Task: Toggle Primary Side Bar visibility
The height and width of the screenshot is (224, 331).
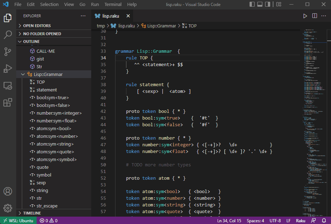Action: point(252,4)
